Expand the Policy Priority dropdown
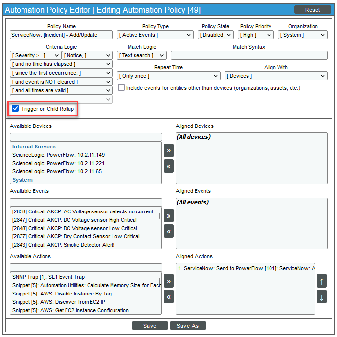 click(x=256, y=35)
